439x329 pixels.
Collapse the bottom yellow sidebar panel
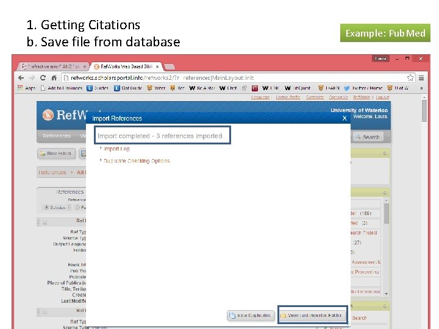click(385, 306)
